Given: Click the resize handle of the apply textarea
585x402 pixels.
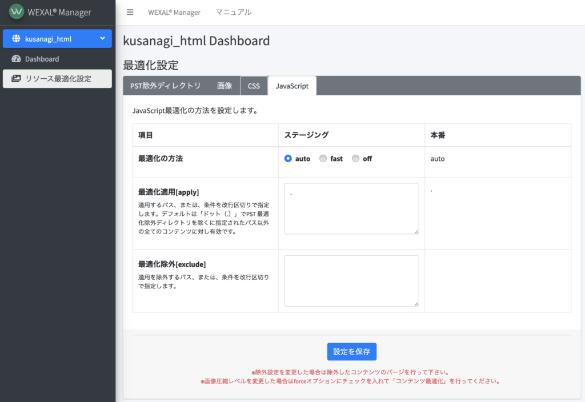Looking at the screenshot, I should [x=416, y=232].
